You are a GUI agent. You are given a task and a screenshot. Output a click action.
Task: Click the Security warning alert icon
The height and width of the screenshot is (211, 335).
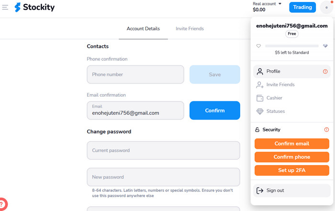point(326,130)
